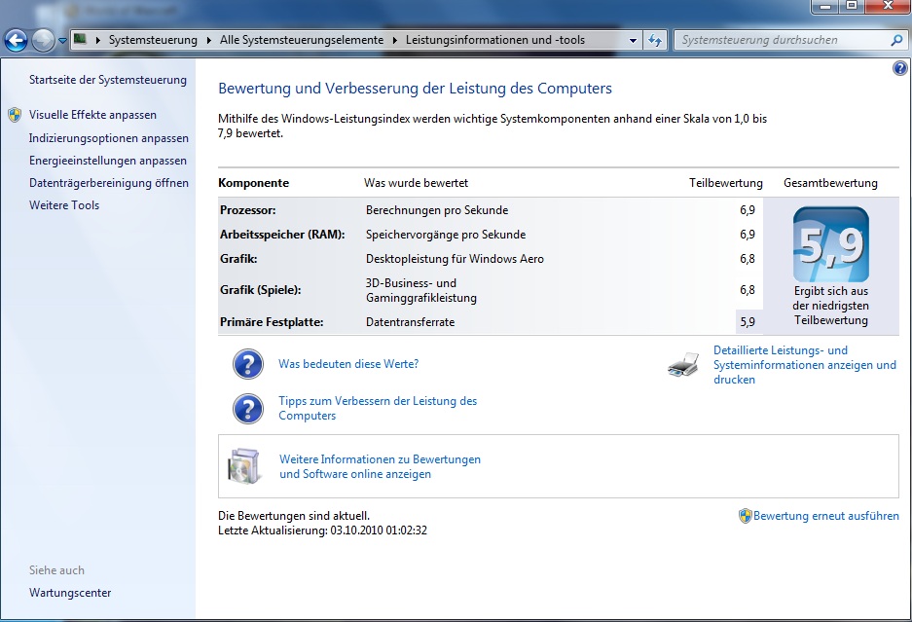Open the Systemsteuerung breadcrumb

(x=153, y=40)
